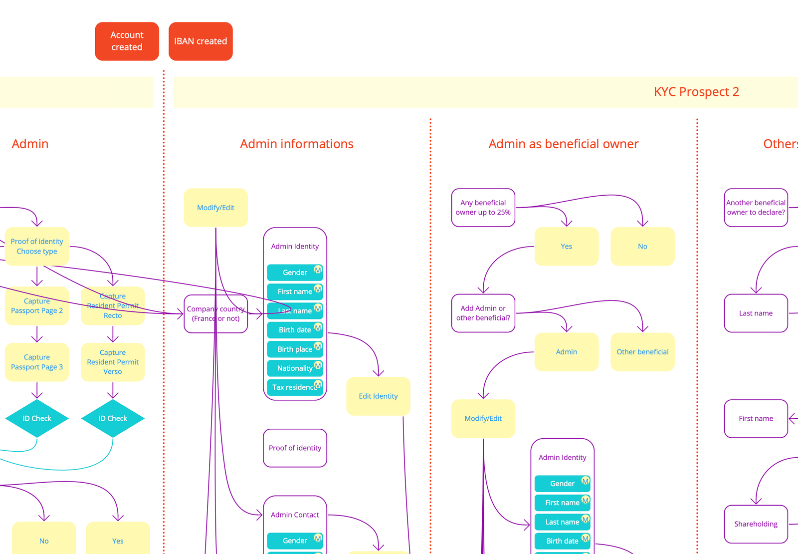Select the Capture Passport Page 3 node
This screenshot has width=798, height=554.
tap(37, 362)
